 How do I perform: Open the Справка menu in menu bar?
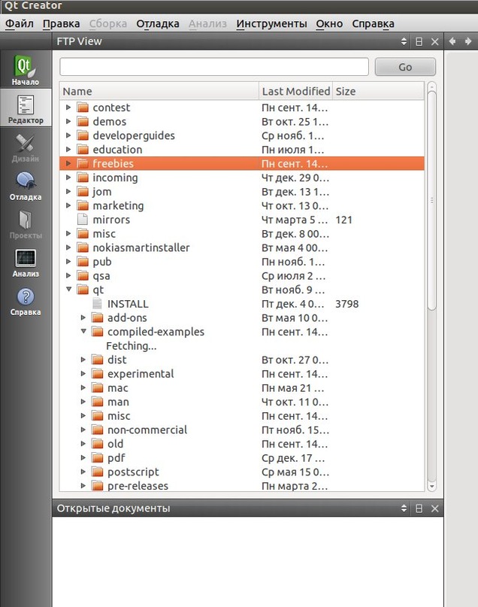point(374,23)
